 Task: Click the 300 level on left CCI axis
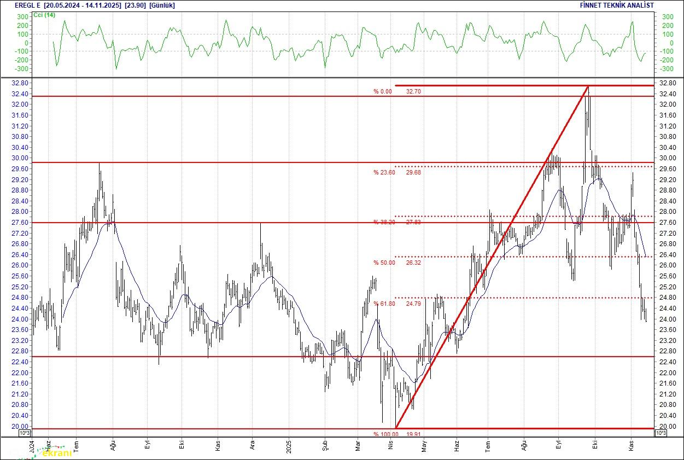tap(22, 17)
